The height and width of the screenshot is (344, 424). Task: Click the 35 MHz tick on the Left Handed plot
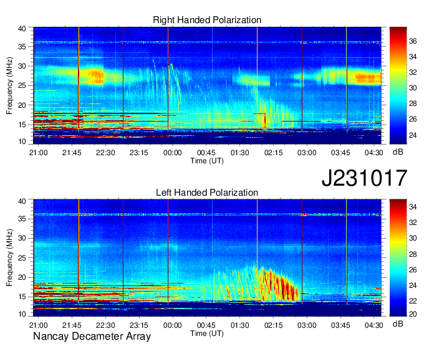tap(22, 219)
